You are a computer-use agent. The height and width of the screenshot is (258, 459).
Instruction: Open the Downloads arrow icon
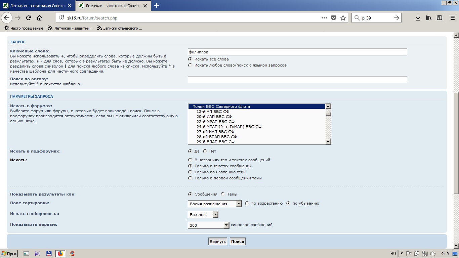coord(418,18)
